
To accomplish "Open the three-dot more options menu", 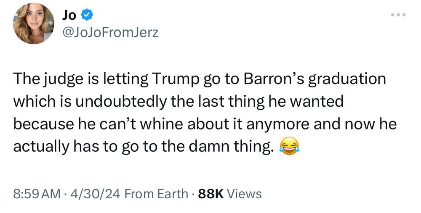I will pos(398,15).
